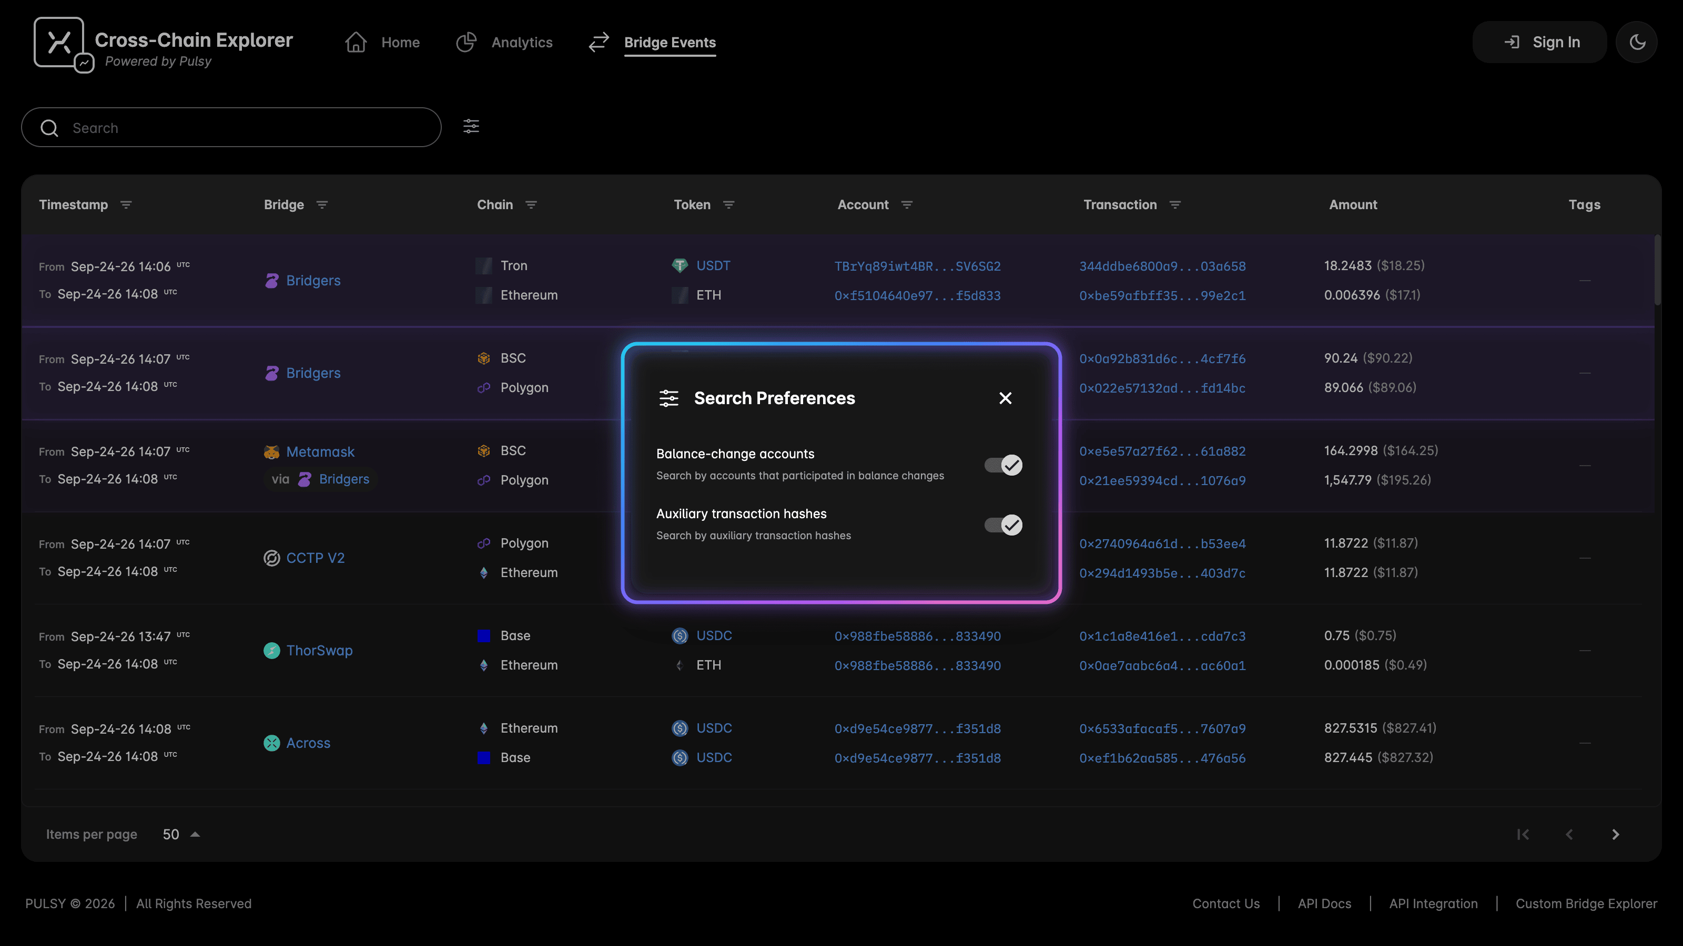Click the table vertical scrollbar
Screen dimensions: 1683x946
(x=1658, y=270)
